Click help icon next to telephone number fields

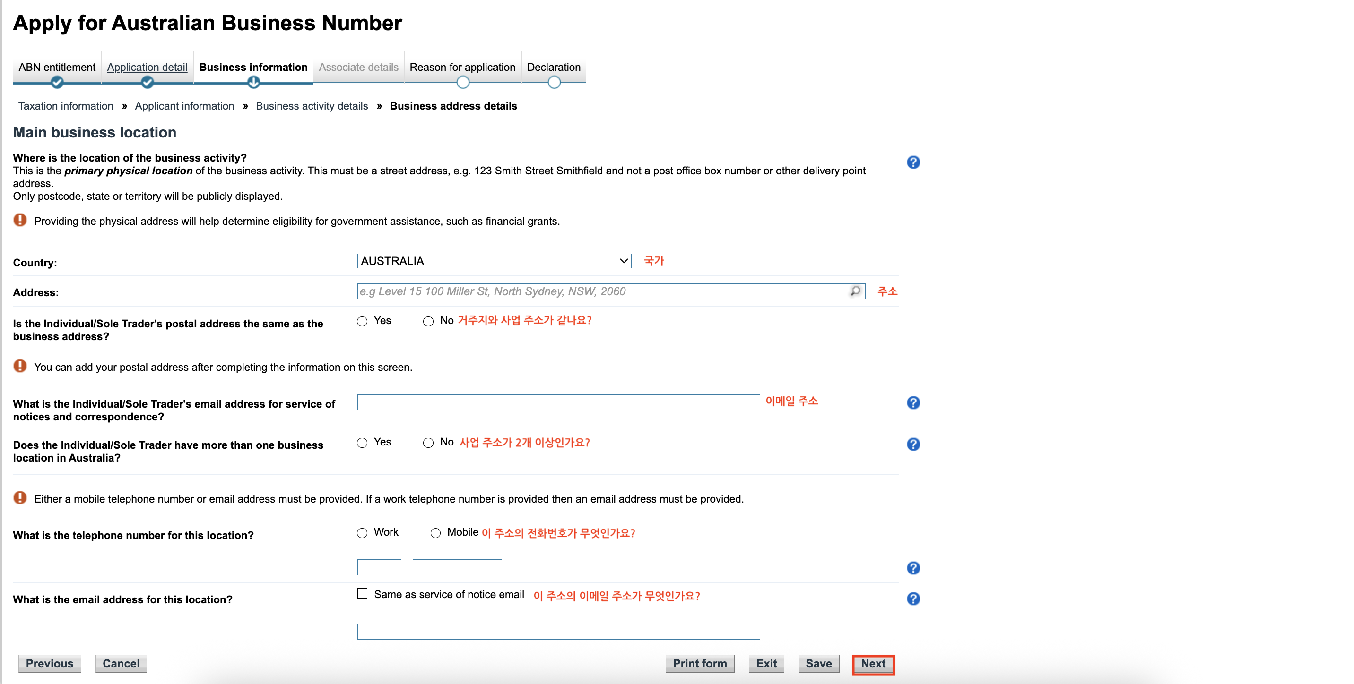[913, 568]
